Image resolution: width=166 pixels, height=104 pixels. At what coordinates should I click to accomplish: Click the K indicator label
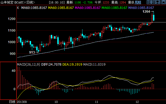(x=18, y=8)
